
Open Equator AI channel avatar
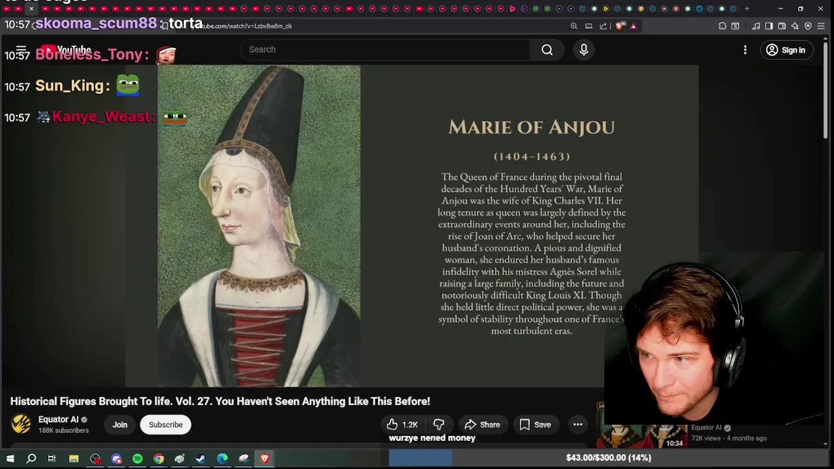[21, 425]
